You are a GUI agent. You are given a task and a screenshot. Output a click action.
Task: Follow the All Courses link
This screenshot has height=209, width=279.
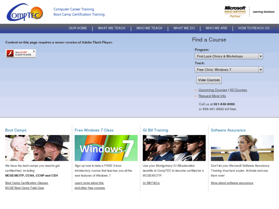(x=238, y=90)
